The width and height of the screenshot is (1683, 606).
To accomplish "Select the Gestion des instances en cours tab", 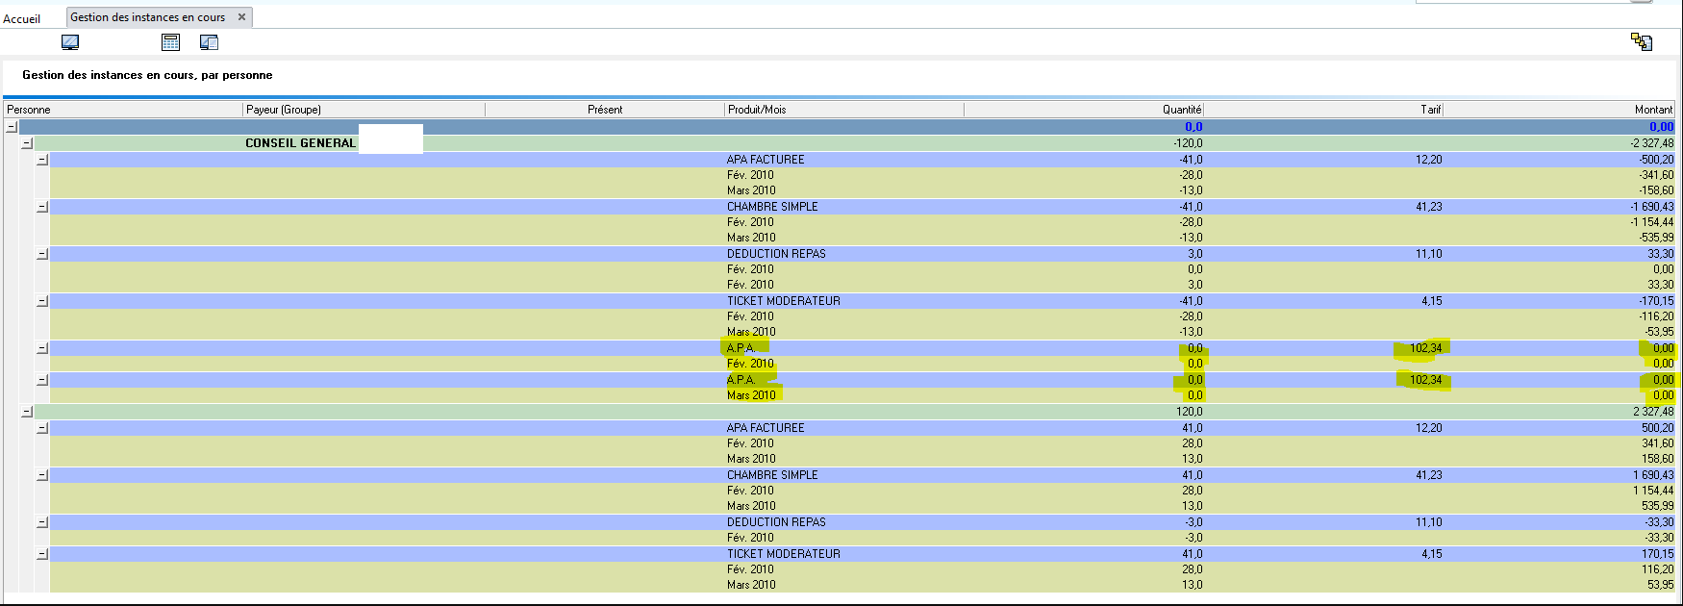I will click(x=147, y=17).
